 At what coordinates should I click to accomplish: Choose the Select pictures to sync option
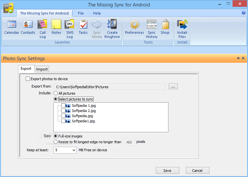pyautogui.click(x=55, y=99)
